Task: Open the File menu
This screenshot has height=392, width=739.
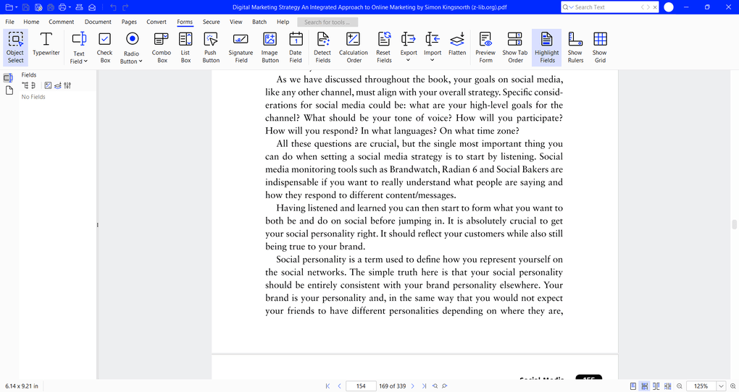Action: coord(9,22)
